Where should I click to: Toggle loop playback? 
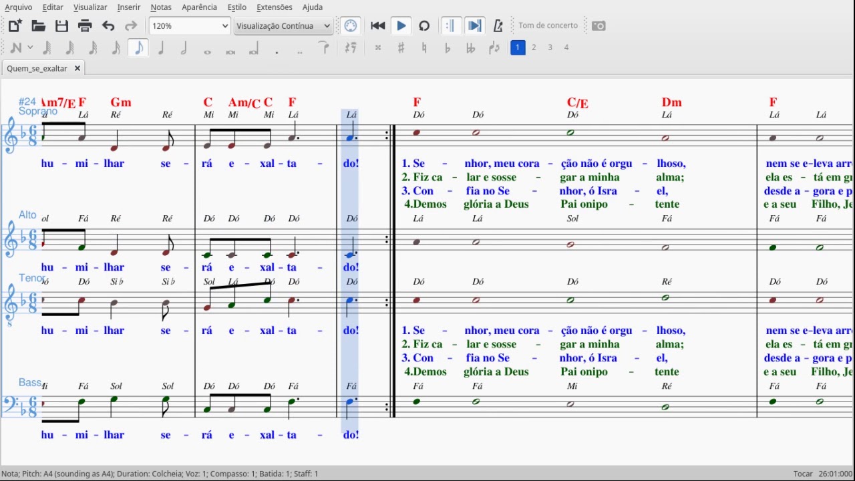point(424,26)
